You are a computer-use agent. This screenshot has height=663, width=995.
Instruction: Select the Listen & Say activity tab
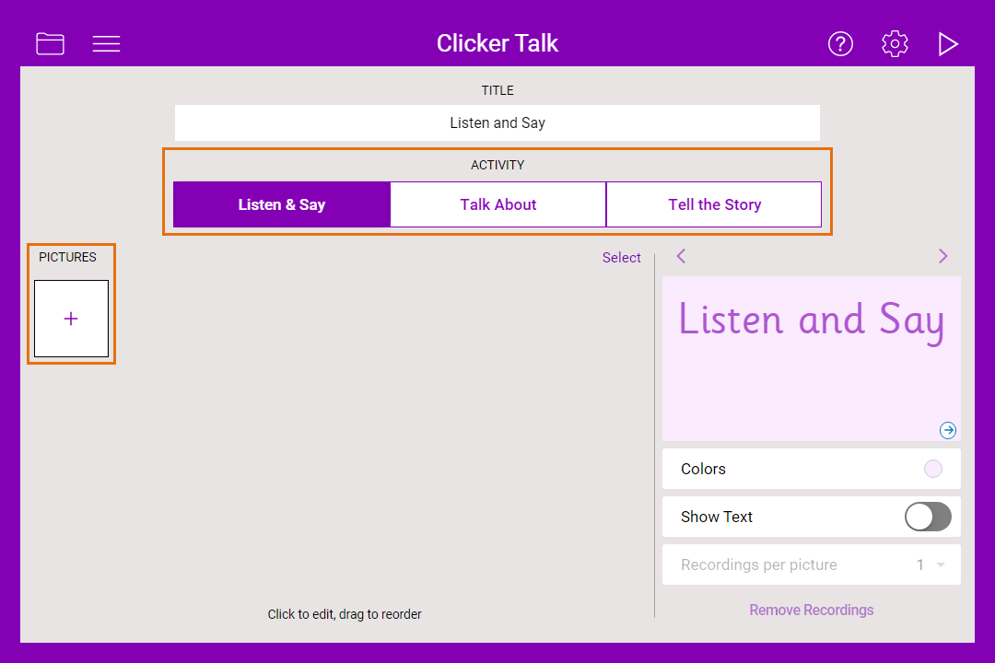coord(282,204)
